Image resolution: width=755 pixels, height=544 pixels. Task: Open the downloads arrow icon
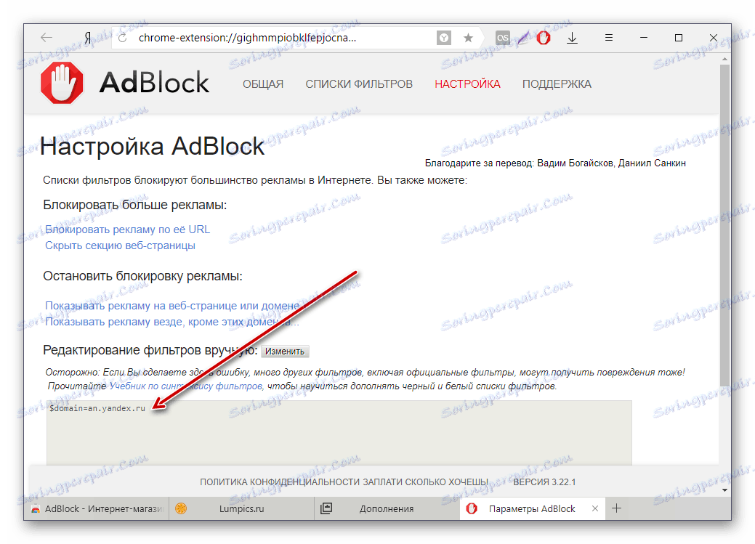(572, 38)
